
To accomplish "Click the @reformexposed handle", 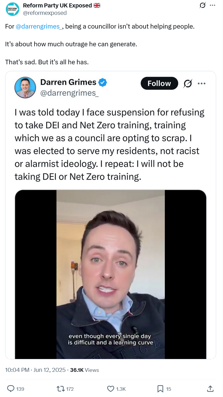I will 45,13.
